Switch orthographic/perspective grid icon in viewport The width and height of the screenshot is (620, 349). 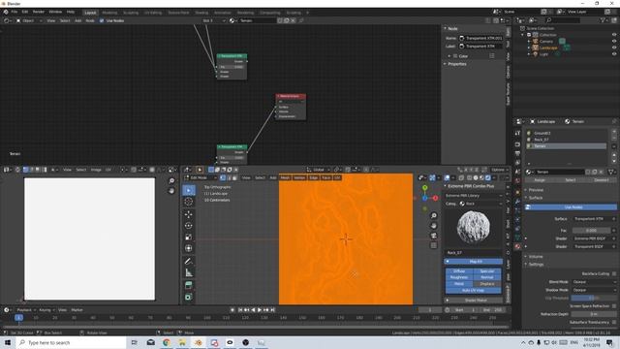tap(434, 245)
